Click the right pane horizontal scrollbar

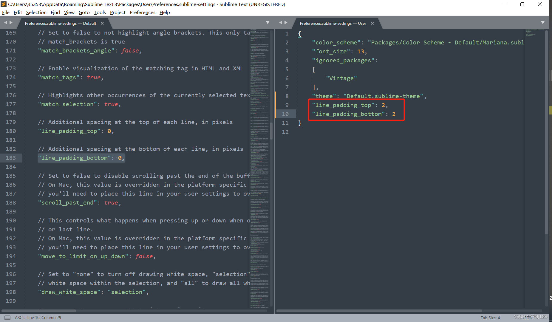[379, 311]
